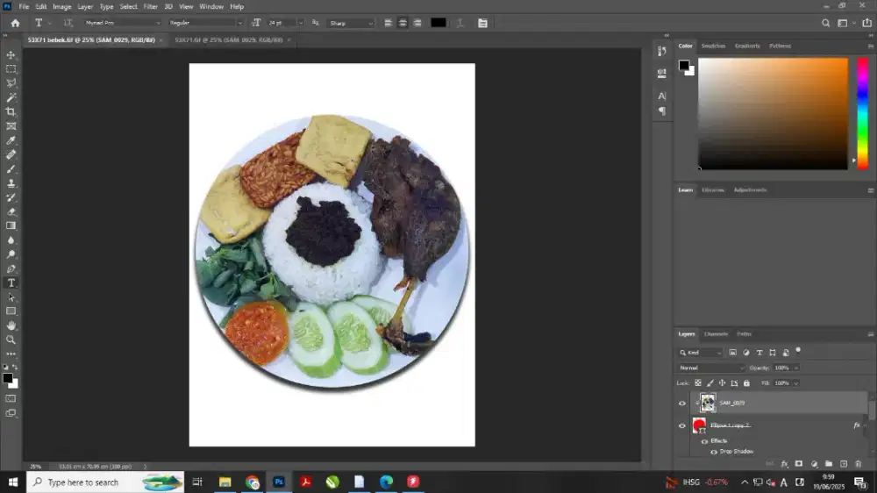Select the Gradient tool
This screenshot has height=493, width=877.
point(11,225)
